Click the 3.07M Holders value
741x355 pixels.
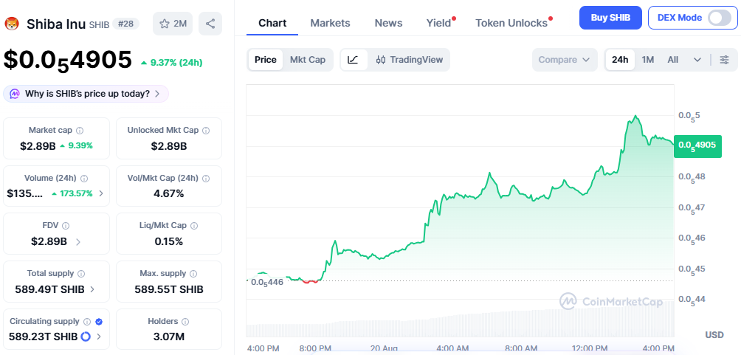click(169, 337)
